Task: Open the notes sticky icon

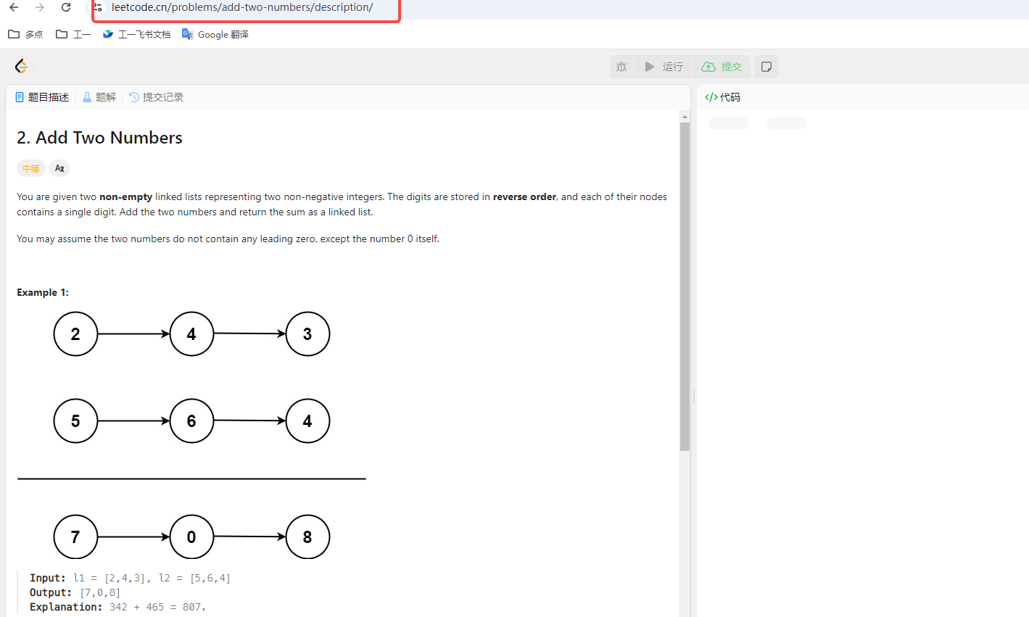Action: [766, 67]
